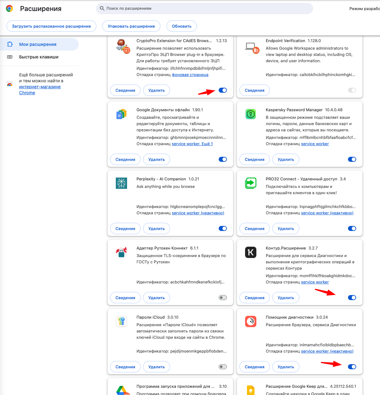Click Удалить for Perplexity AI Companion
Image resolution: width=380 pixels, height=395 pixels.
coord(157,228)
